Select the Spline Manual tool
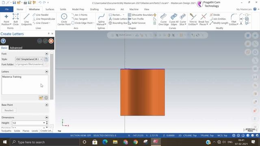Image resolution: width=260 pixels, height=146 pixels. (x=101, y=19)
